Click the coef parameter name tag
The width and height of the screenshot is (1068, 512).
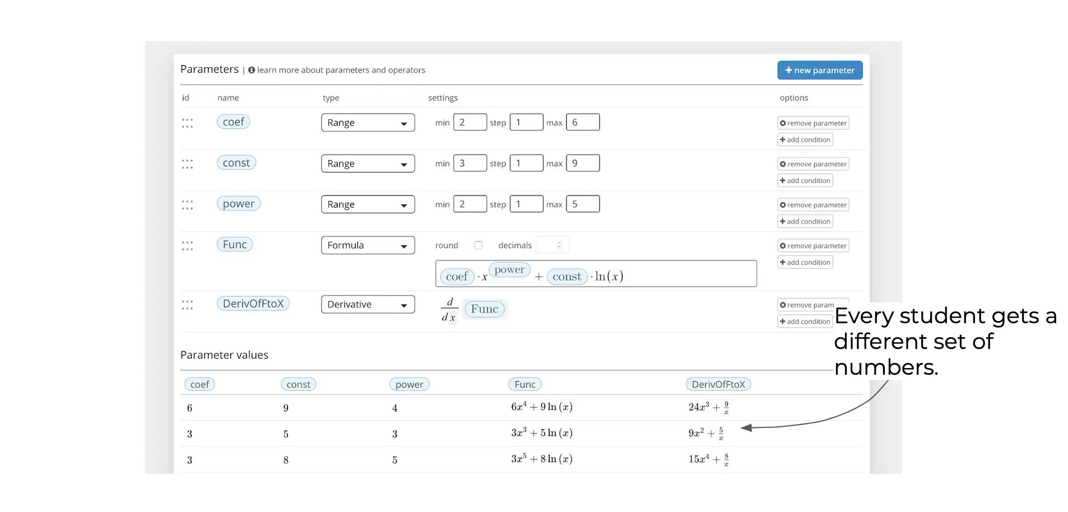233,122
